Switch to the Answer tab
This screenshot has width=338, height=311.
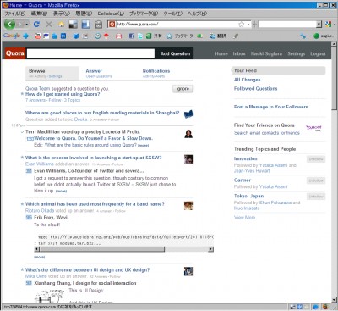pos(99,73)
